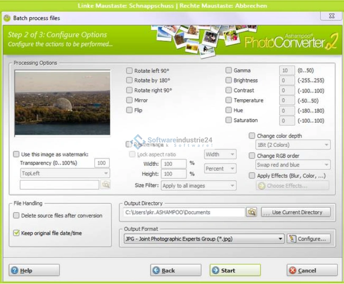Cancel the batch process dialog
This screenshot has height=284, width=344.
(312, 270)
